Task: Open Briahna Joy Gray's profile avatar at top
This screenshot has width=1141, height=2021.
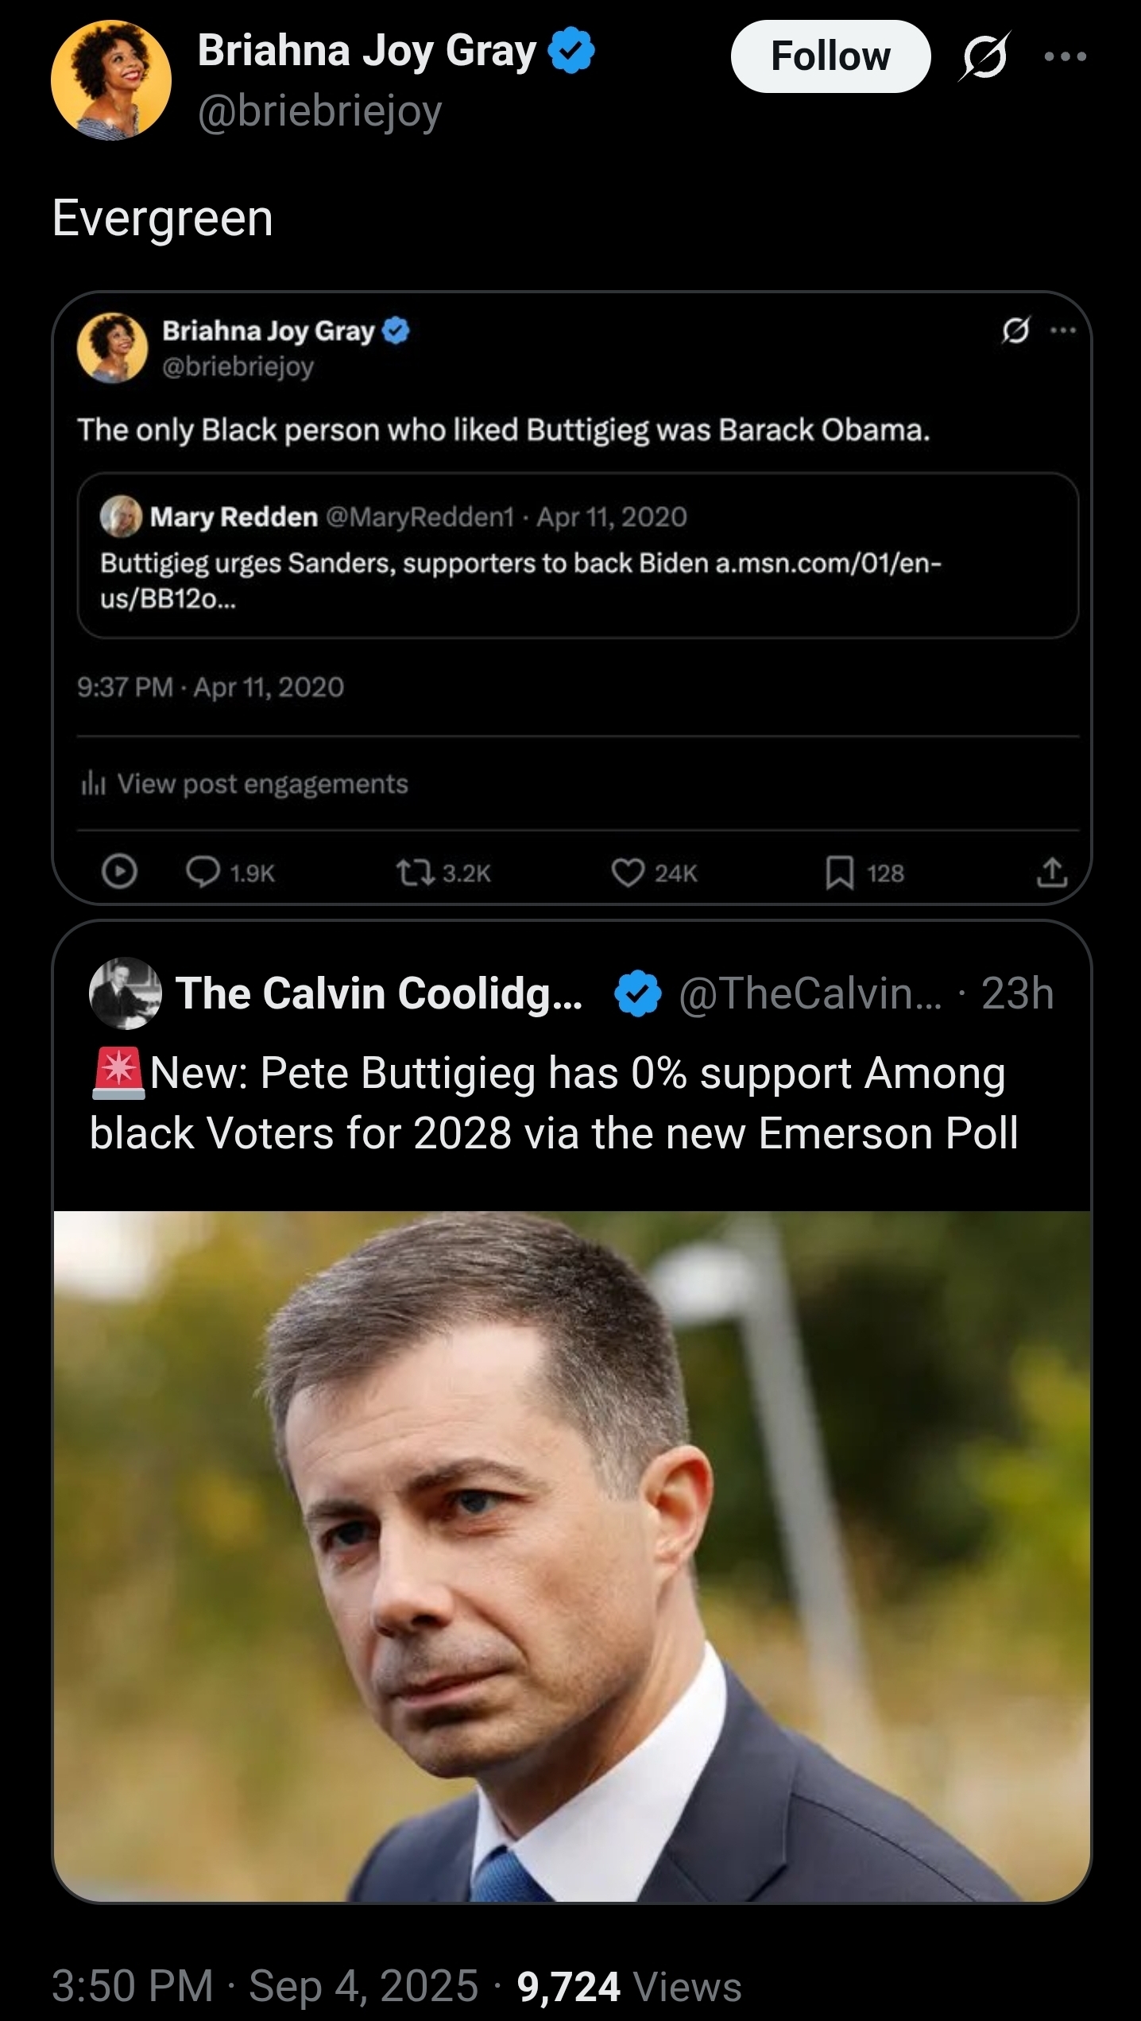Action: tap(111, 80)
